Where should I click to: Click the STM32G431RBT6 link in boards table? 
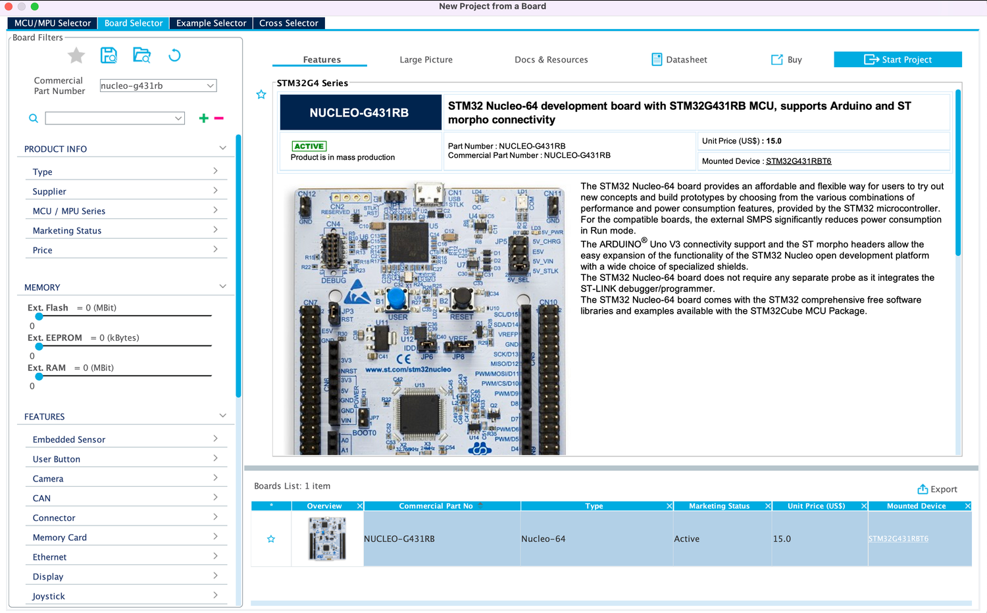tap(898, 539)
